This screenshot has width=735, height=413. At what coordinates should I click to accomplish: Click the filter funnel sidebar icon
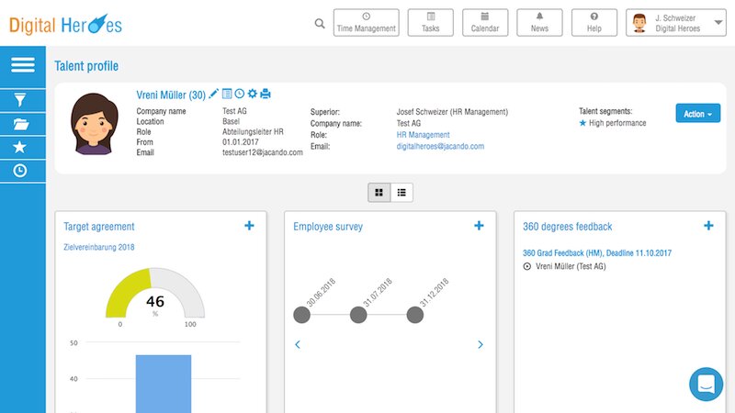click(22, 100)
